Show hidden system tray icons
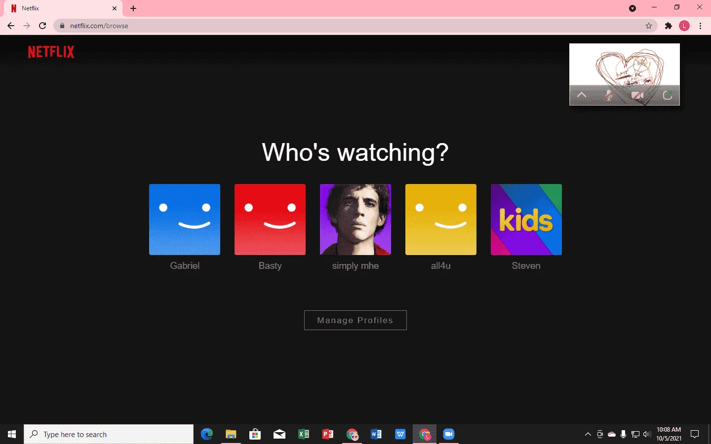The height and width of the screenshot is (444, 711). click(588, 434)
